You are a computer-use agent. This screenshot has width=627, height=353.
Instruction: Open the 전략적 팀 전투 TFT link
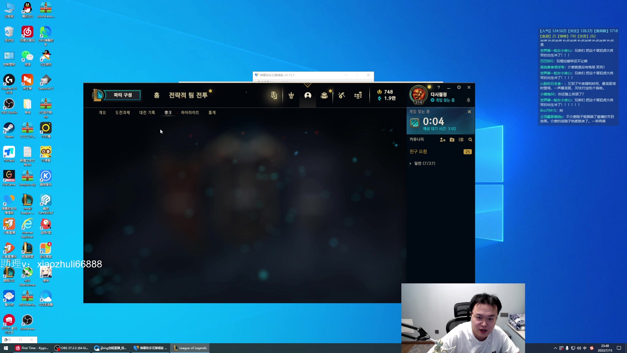188,95
